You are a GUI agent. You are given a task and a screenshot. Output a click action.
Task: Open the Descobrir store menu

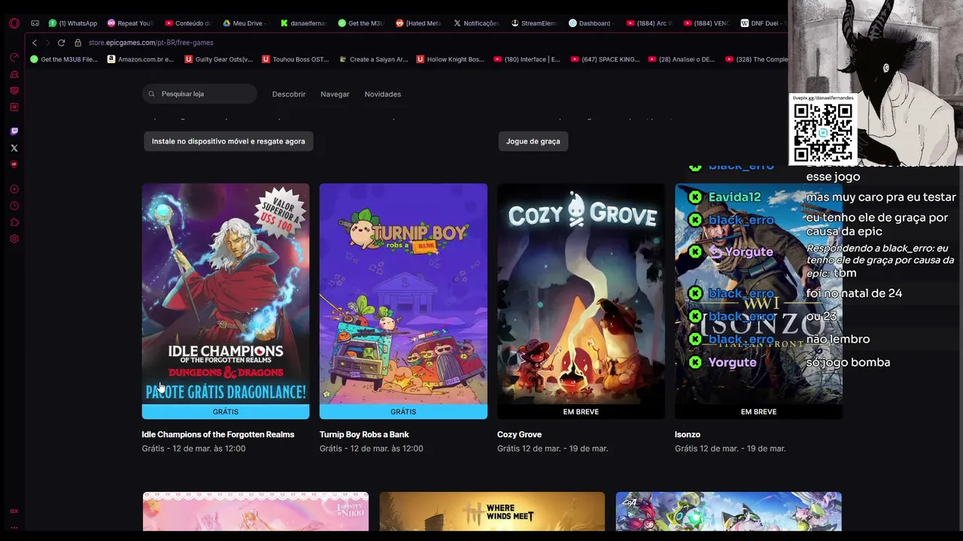[289, 94]
